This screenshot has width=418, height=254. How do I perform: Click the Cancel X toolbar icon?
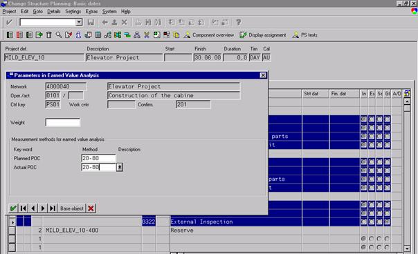coord(125,22)
